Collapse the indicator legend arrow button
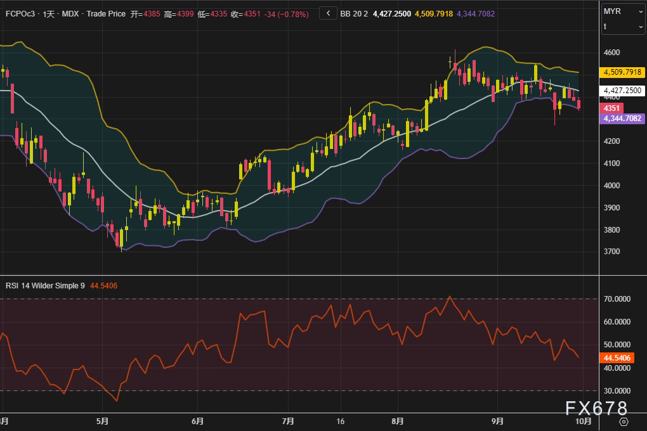Viewport: 647px width, 431px height. point(328,13)
